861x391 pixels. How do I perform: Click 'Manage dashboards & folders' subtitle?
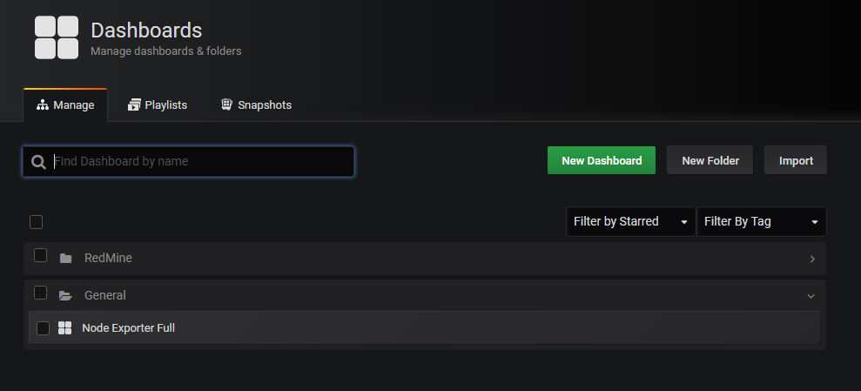point(165,51)
